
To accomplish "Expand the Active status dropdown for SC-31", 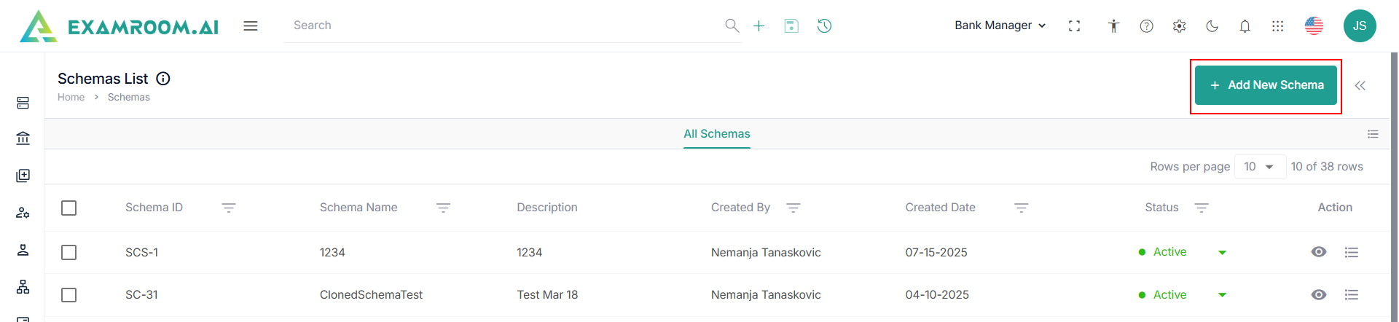I will (x=1222, y=295).
